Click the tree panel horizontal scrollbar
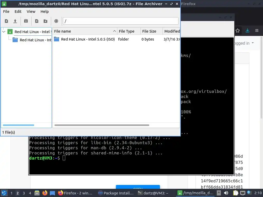Screen dimensions: 263x197 (18, 125)
